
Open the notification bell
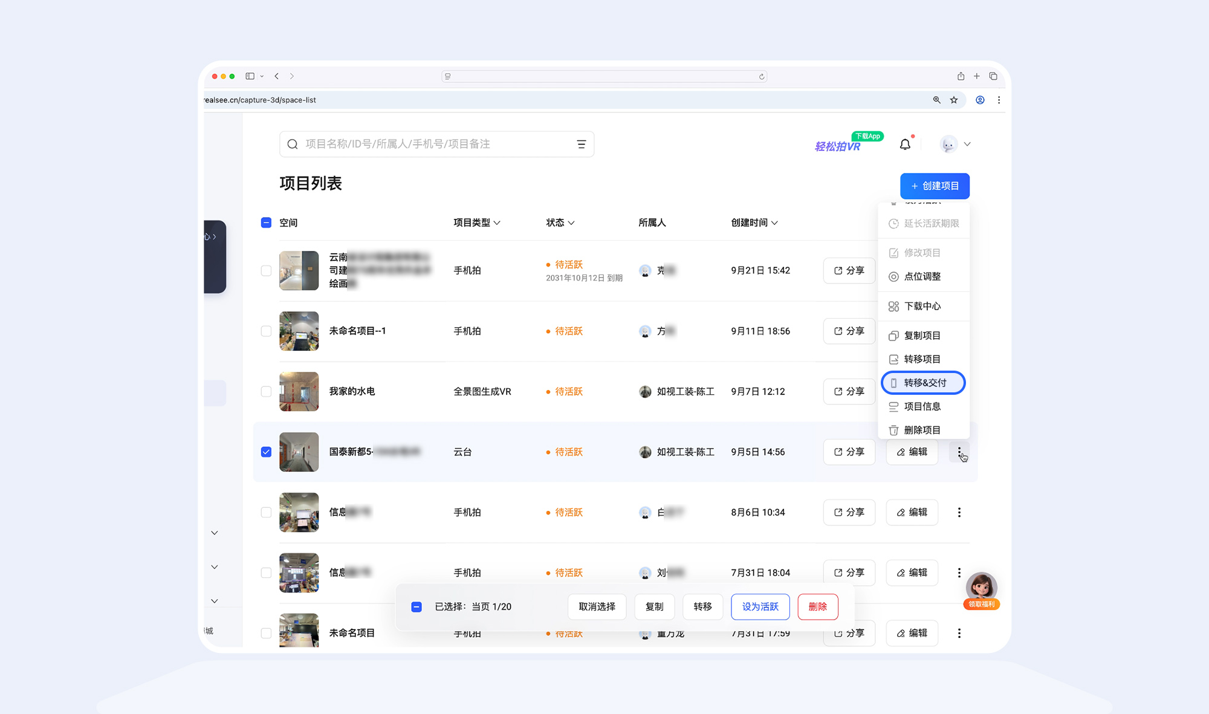[905, 144]
